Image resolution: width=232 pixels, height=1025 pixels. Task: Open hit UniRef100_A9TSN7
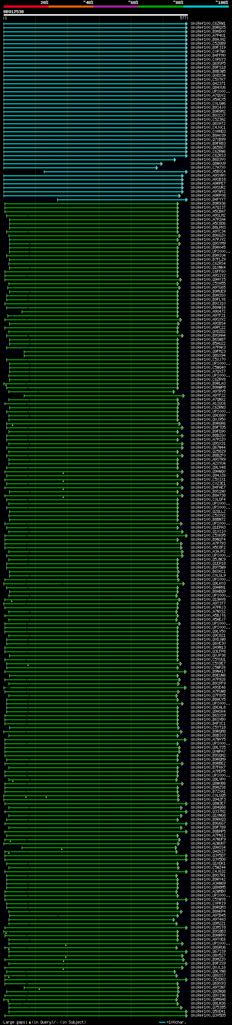tap(208, 987)
